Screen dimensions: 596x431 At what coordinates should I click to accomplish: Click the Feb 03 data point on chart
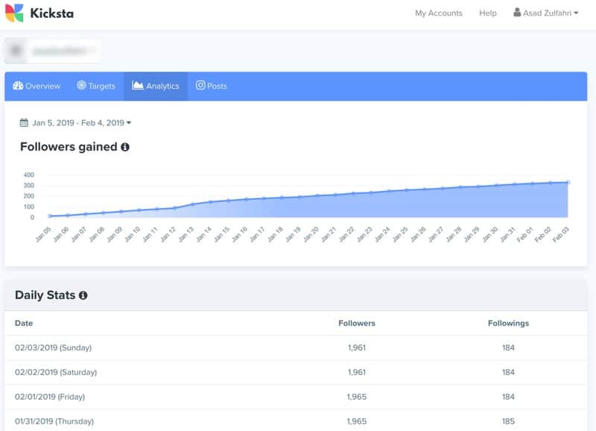[568, 183]
